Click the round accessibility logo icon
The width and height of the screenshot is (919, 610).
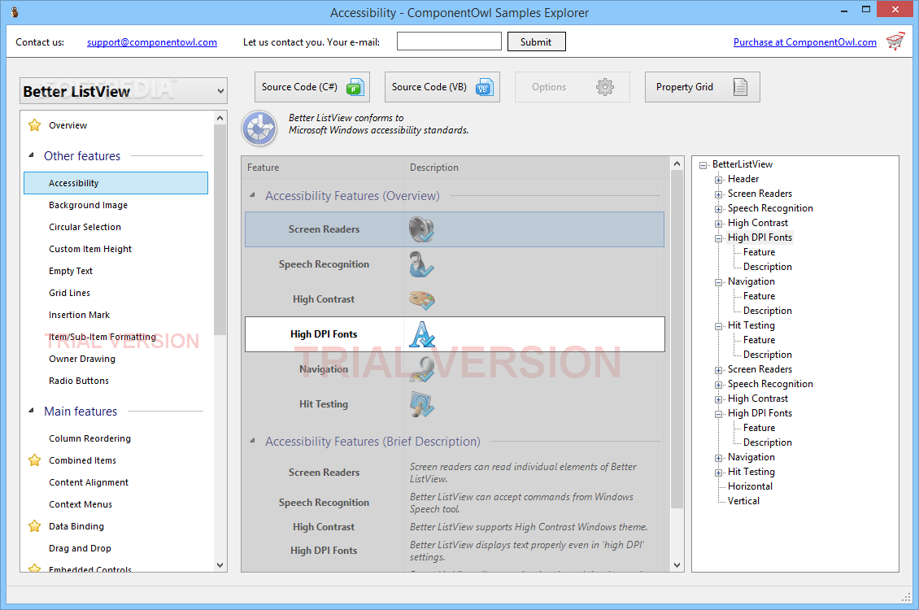coord(259,129)
